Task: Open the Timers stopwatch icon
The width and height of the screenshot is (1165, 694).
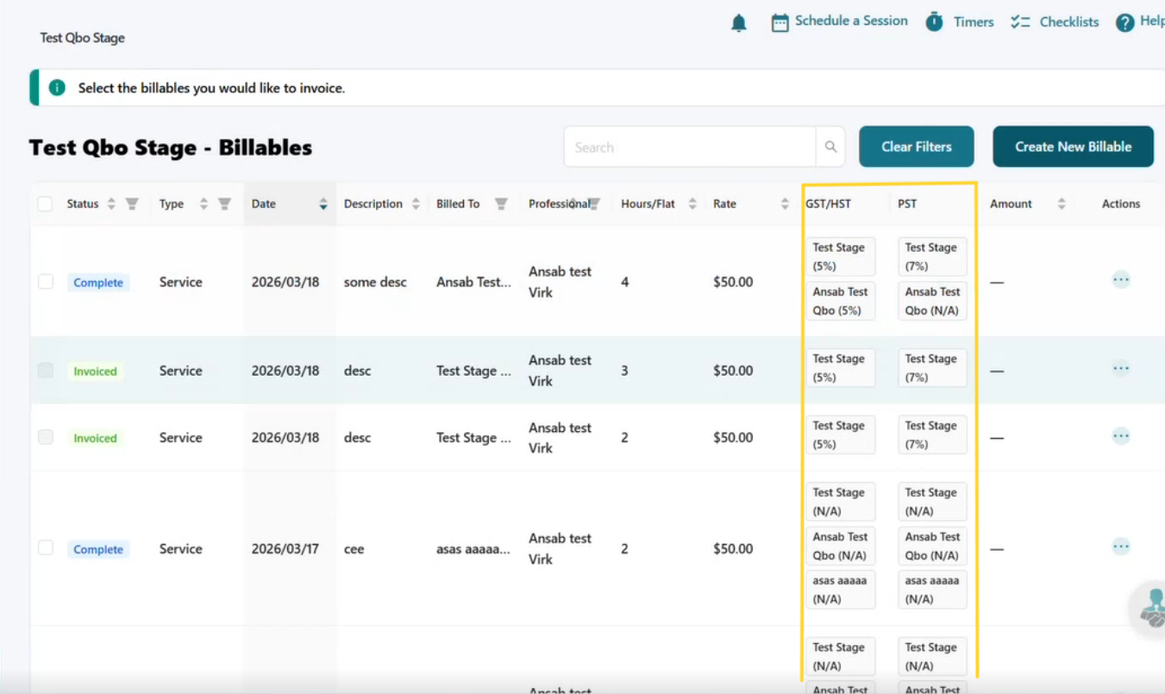Action: (934, 22)
